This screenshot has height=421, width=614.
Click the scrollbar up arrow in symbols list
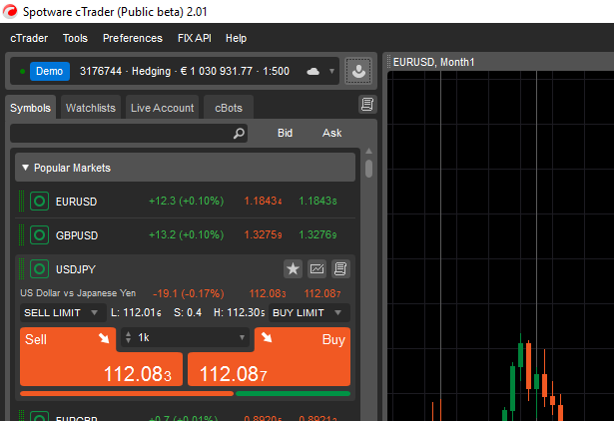point(368,151)
